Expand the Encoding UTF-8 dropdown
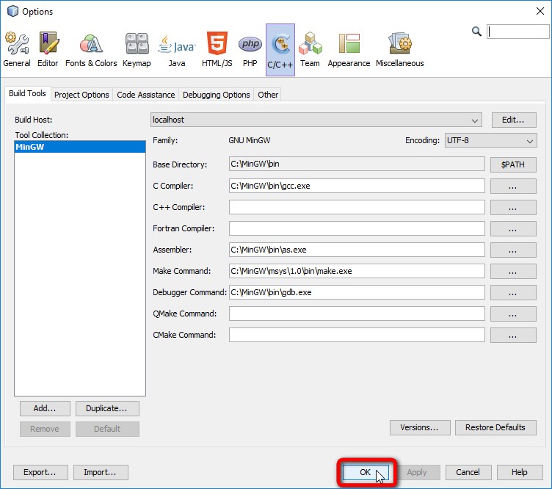The height and width of the screenshot is (489, 552). [491, 140]
